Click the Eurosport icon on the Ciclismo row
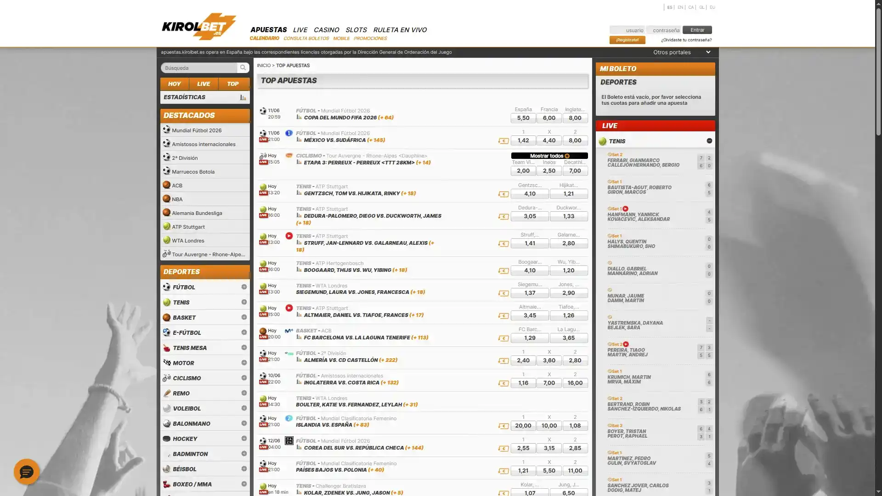This screenshot has height=496, width=882. tap(289, 156)
